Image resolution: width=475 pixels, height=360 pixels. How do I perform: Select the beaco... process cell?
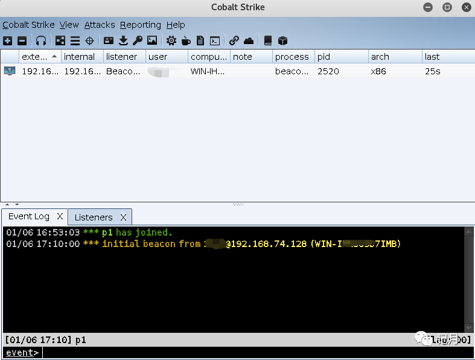coord(293,71)
